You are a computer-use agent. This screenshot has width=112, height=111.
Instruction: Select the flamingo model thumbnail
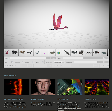[x=8, y=53]
